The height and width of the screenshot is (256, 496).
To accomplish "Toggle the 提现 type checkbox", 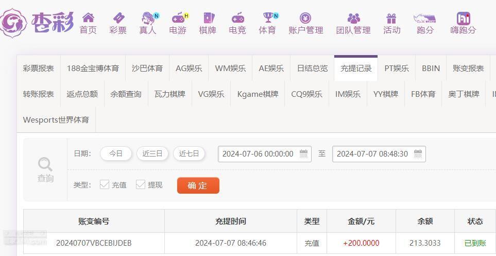I will coord(141,184).
